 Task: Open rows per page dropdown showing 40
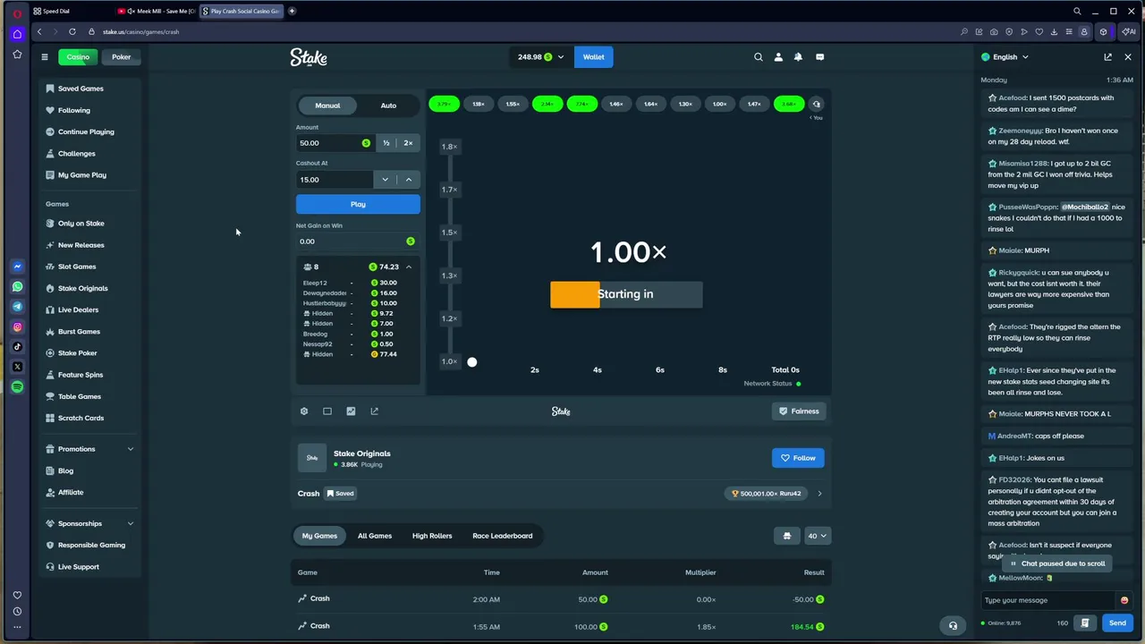[x=818, y=536]
